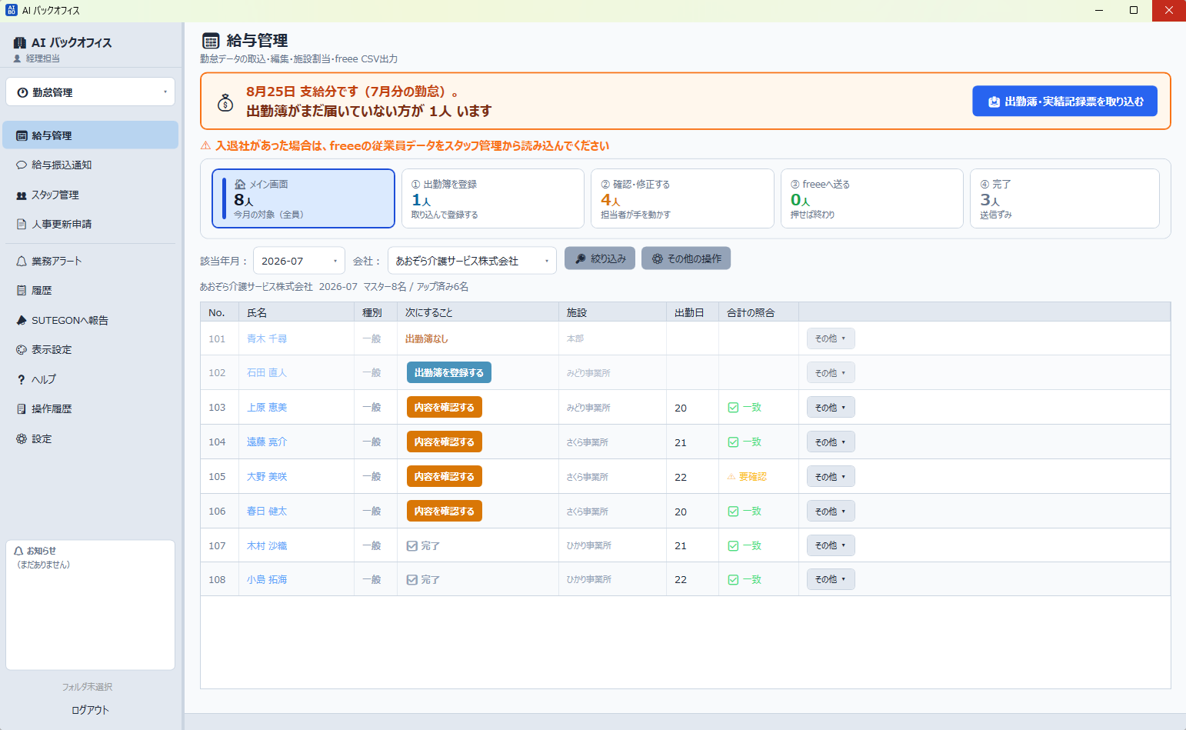Click 出勤簿なし text for 青木 千尋
Image resolution: width=1186 pixels, height=730 pixels.
(427, 339)
